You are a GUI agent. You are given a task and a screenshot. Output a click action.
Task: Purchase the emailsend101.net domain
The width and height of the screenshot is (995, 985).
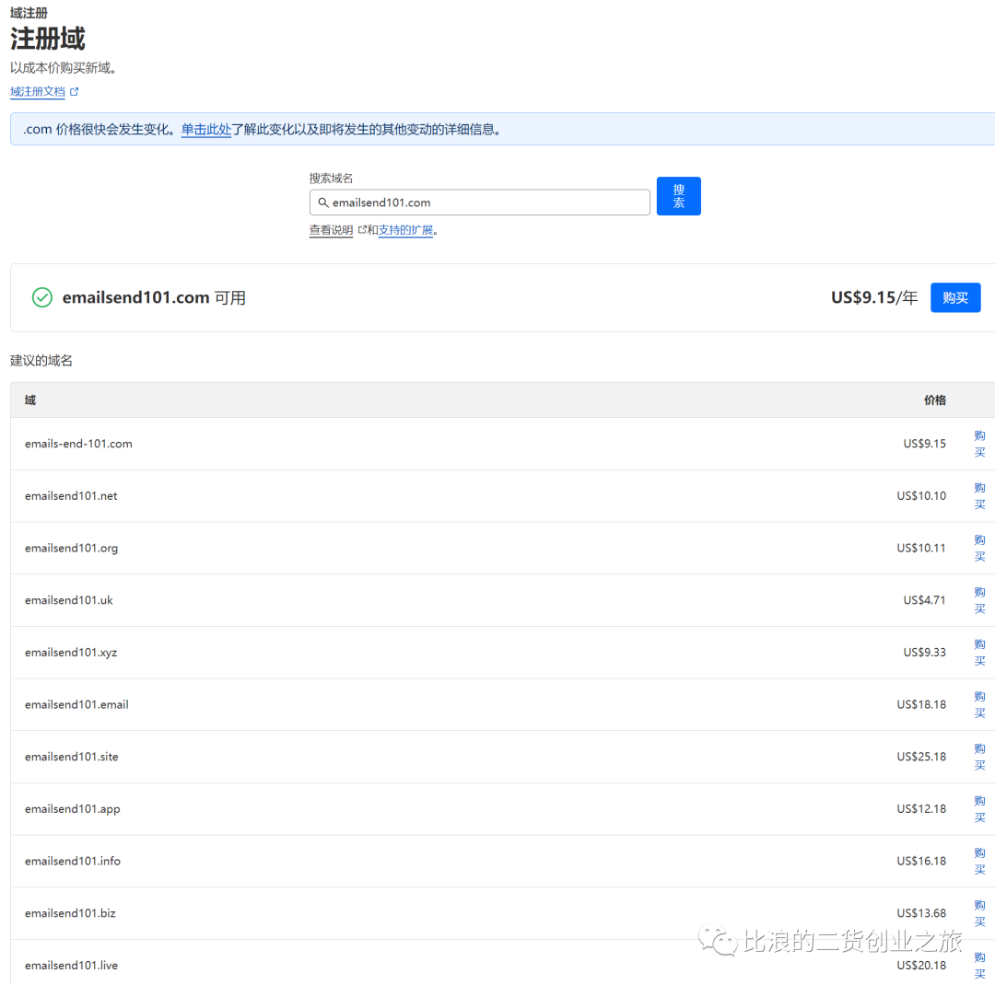[979, 495]
